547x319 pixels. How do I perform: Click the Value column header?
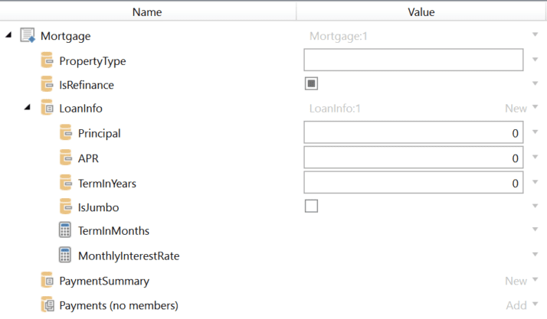click(x=421, y=11)
